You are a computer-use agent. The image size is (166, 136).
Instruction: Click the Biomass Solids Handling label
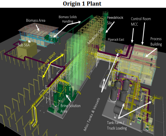(x=68, y=19)
